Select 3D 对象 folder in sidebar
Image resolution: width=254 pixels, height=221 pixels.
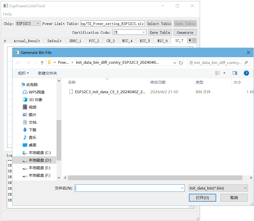pyautogui.click(x=35, y=100)
